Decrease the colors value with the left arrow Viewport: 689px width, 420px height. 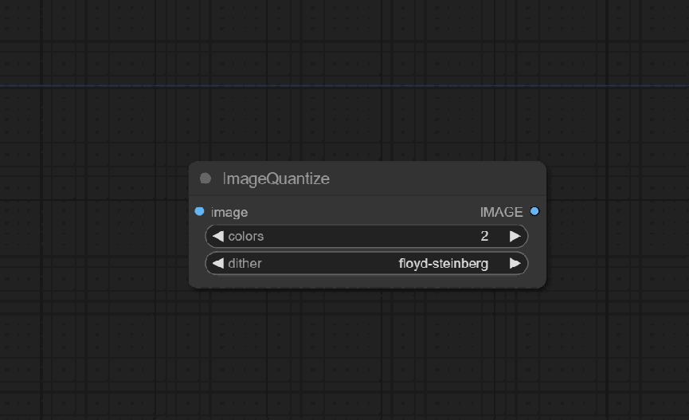pos(218,236)
